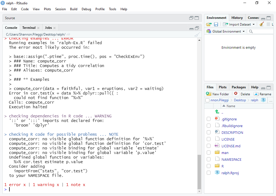Go up to parent directory icon
Viewport: 276px width, 196px height.
pos(217,111)
